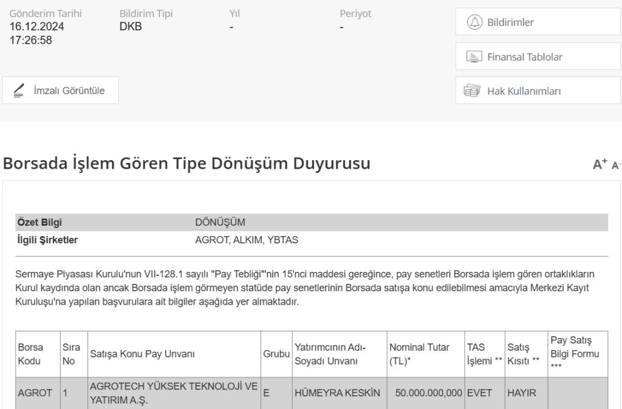Open Hak Kullanımları
The image size is (622, 409).
538,90
